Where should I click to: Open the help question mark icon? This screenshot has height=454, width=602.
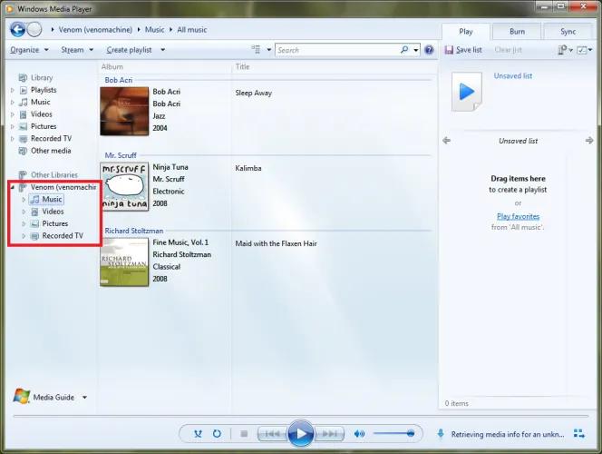click(429, 50)
